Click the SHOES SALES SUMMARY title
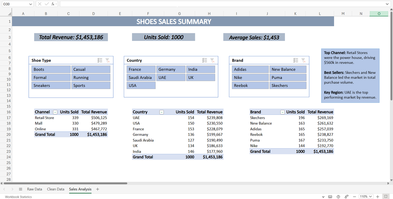 point(174,22)
